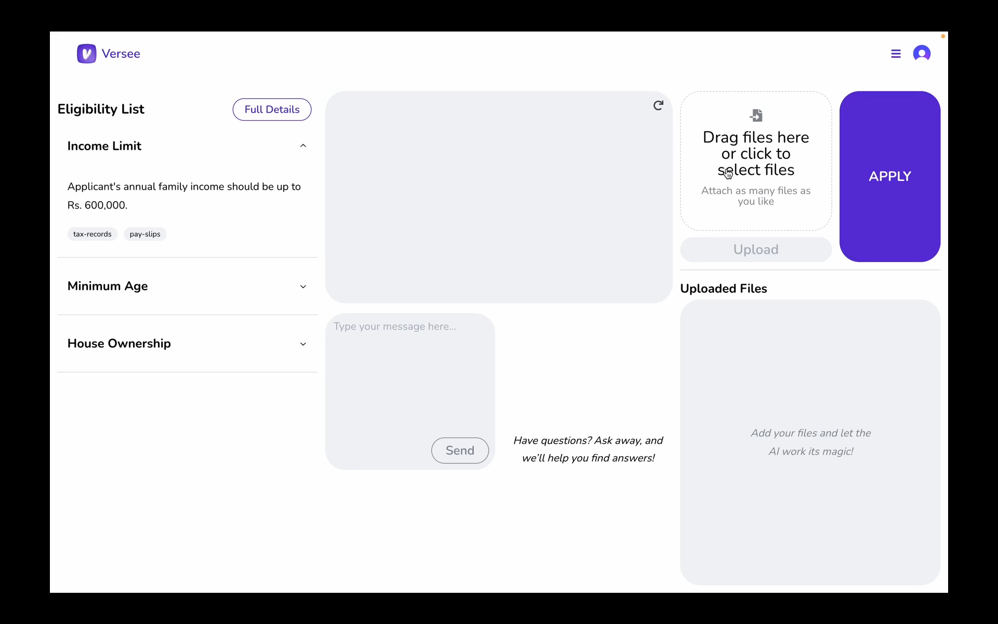Click the file upload document icon

click(x=756, y=115)
